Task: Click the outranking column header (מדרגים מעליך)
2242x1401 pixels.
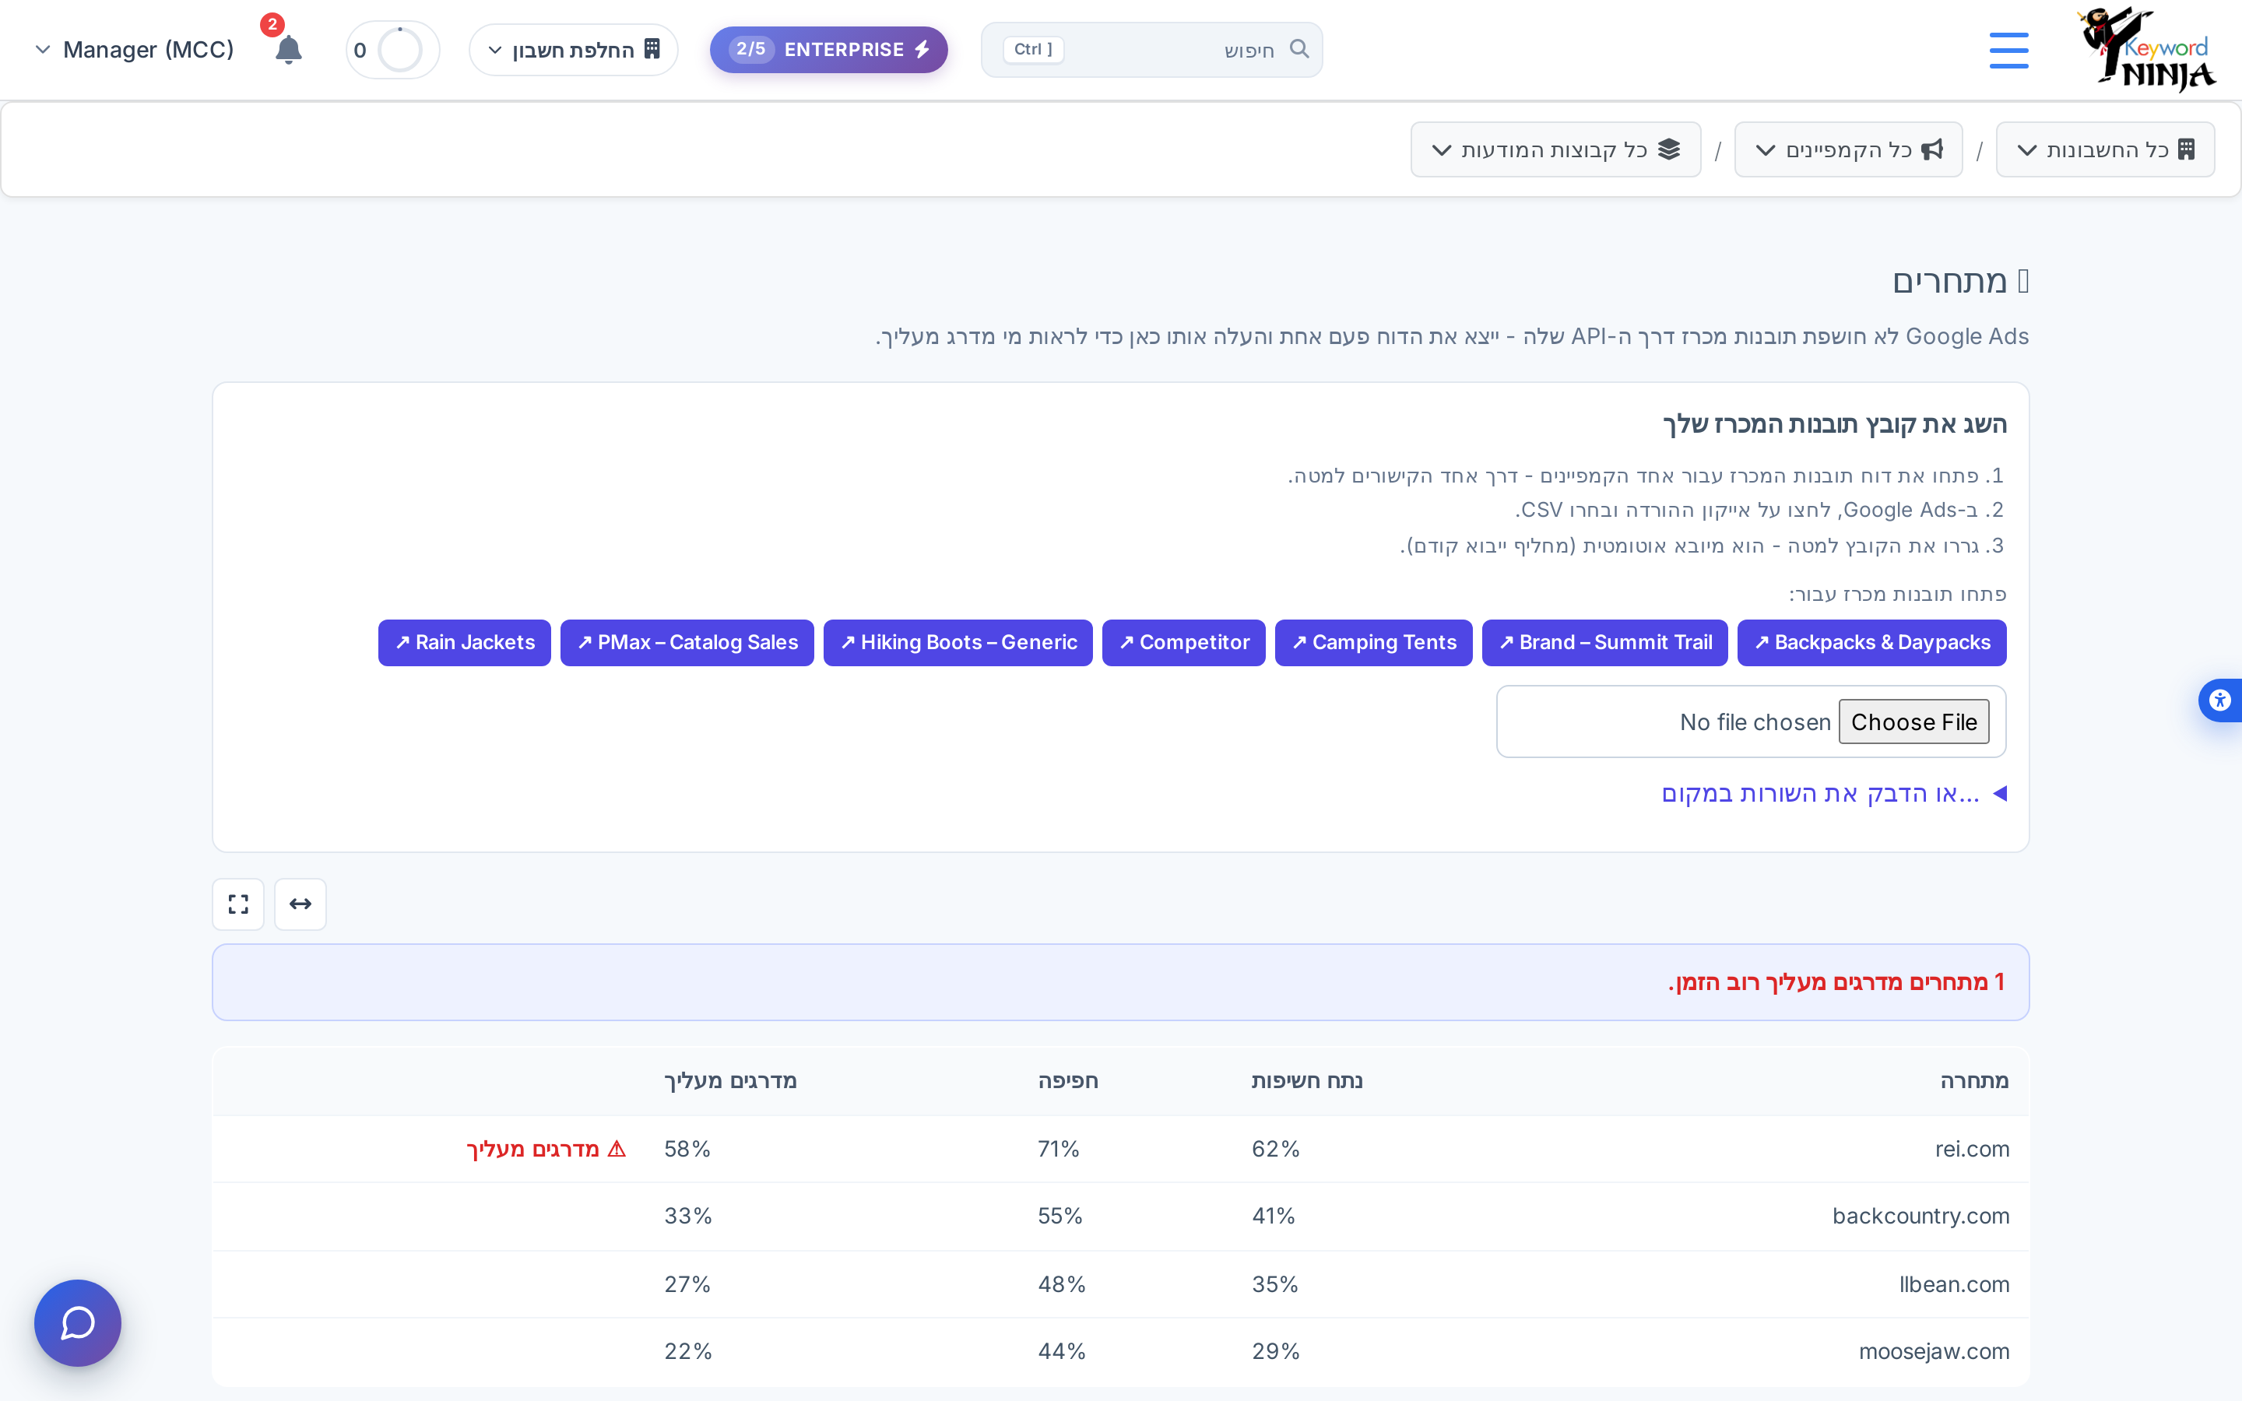Action: tap(730, 1080)
